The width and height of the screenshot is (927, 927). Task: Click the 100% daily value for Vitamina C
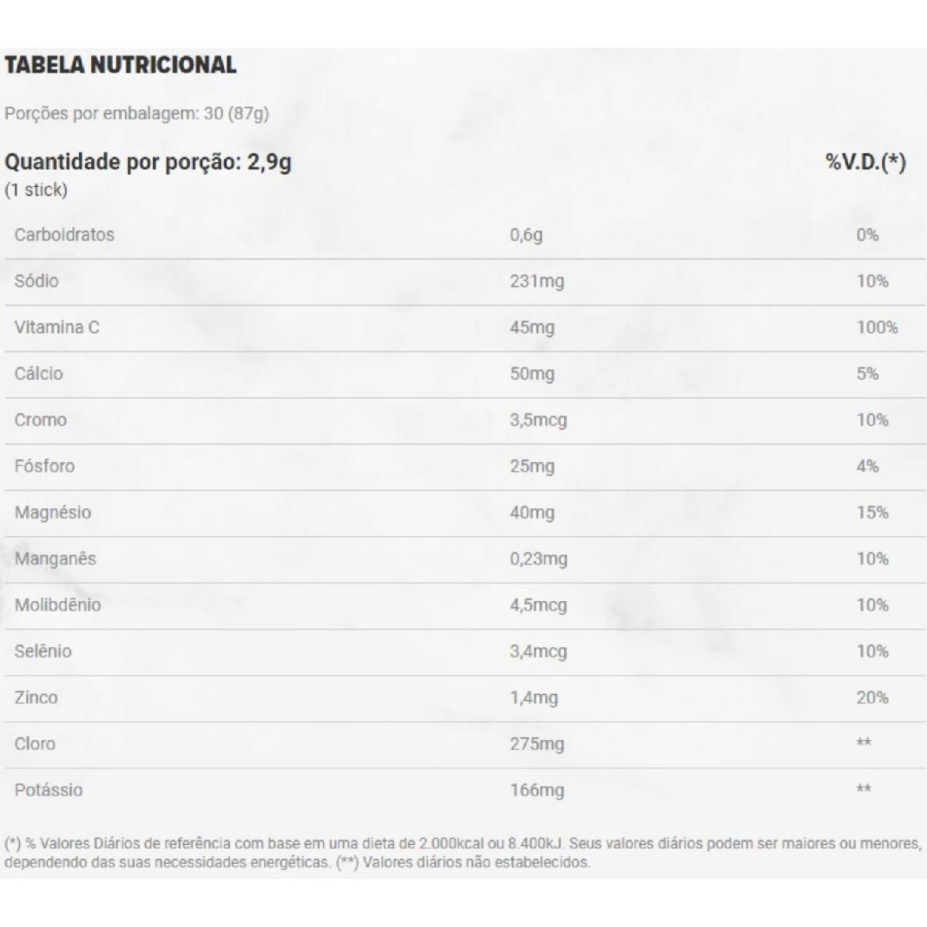click(x=877, y=328)
